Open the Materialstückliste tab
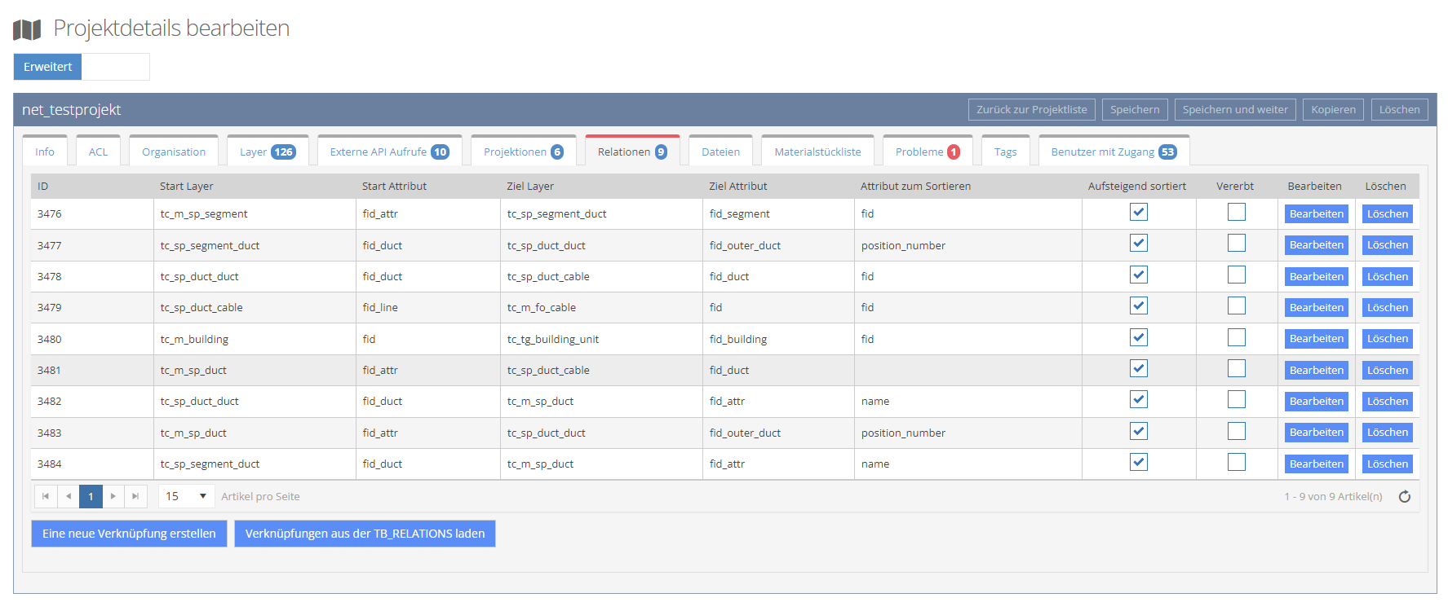 817,152
